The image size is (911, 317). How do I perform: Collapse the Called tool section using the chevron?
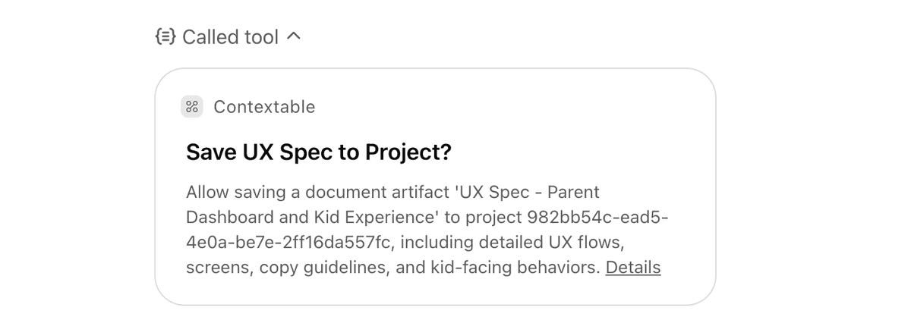(x=295, y=36)
